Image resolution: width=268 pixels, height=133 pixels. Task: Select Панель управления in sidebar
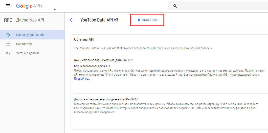32,35
